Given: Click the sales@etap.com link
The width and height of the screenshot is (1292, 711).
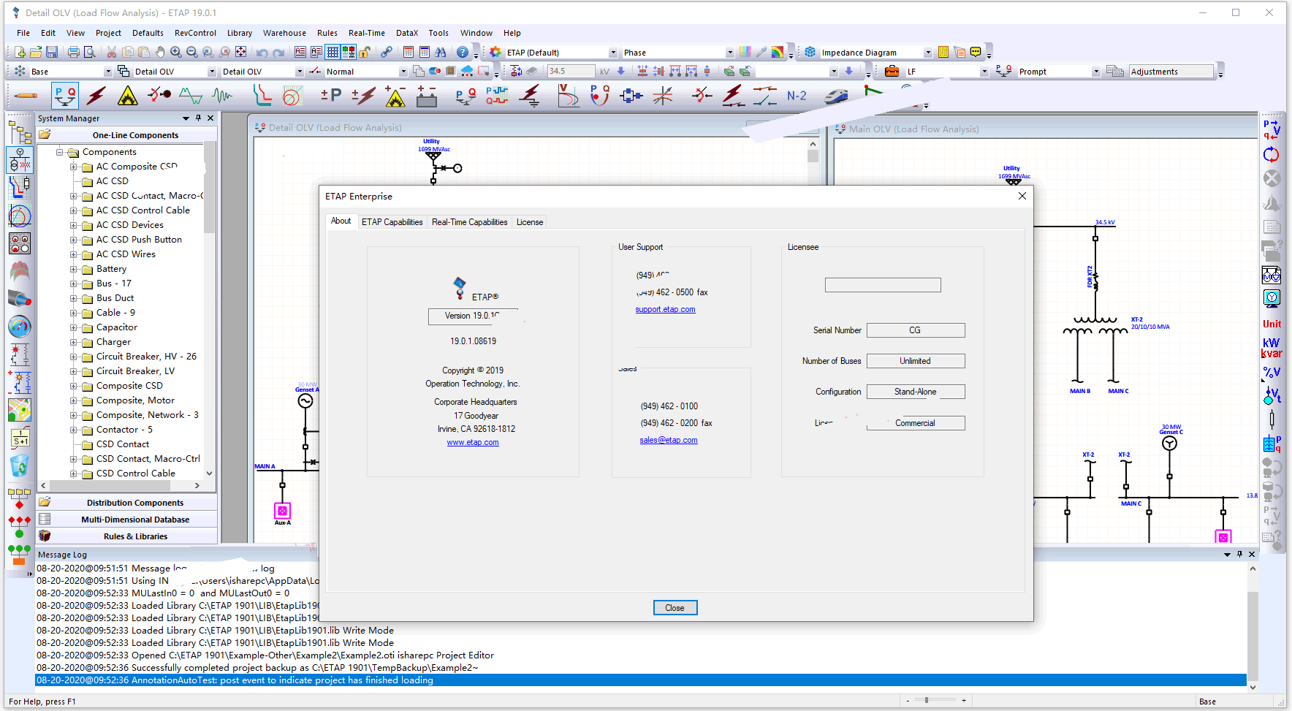Looking at the screenshot, I should [669, 441].
